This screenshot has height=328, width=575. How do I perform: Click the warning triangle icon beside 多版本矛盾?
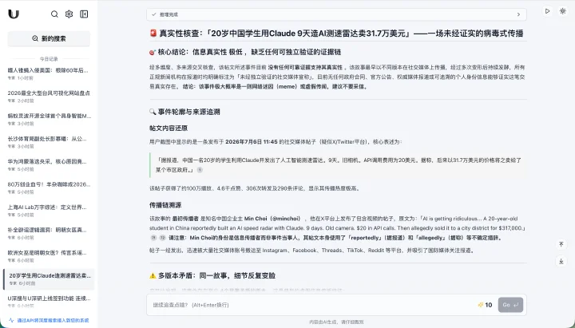153,275
